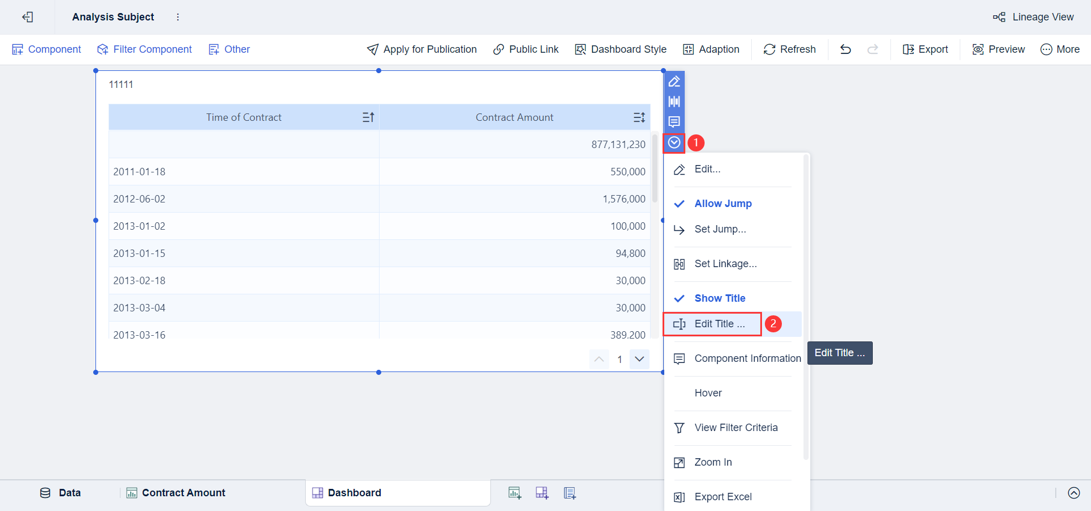Expand the pagination dropdown below the table
The height and width of the screenshot is (511, 1091).
click(639, 359)
